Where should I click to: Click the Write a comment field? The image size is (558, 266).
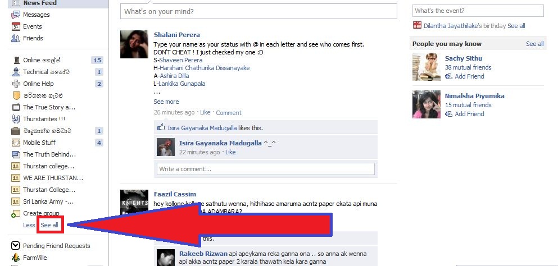tap(266, 169)
